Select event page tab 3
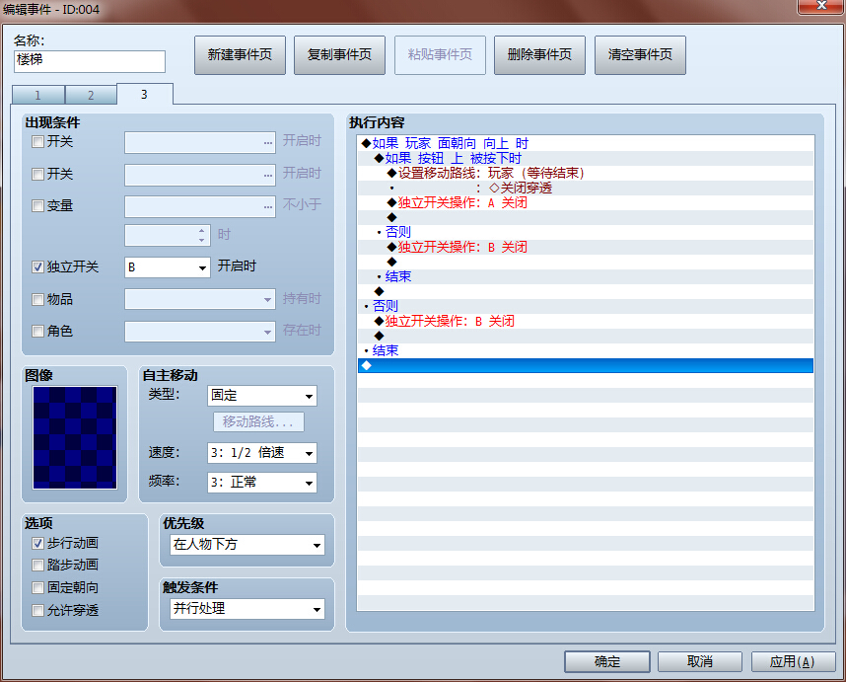The width and height of the screenshot is (846, 682). pyautogui.click(x=144, y=94)
